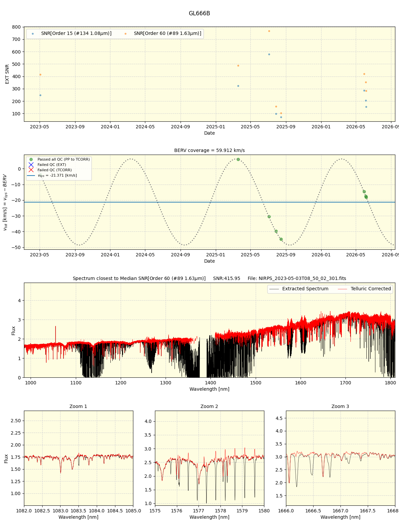This screenshot has width=399, height=532.
Task: Click the Date label under the SNR plot
Action: point(209,133)
